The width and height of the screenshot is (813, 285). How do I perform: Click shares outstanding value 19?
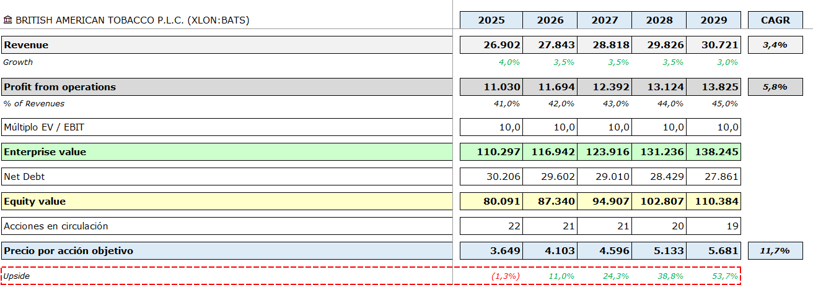coord(714,226)
